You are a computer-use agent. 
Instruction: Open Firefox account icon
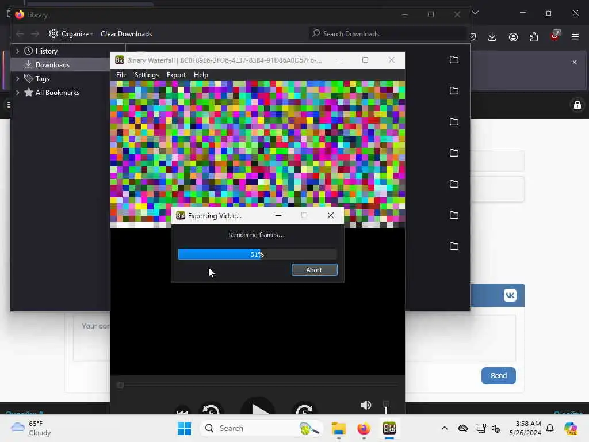[513, 37]
